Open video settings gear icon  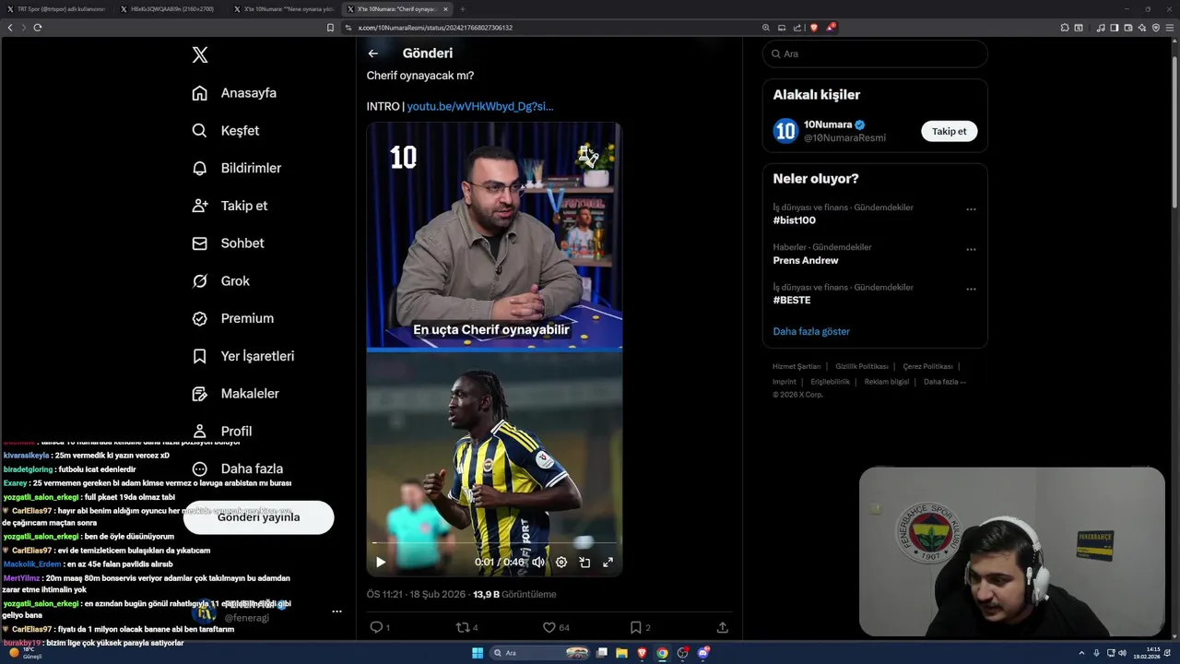pyautogui.click(x=561, y=562)
